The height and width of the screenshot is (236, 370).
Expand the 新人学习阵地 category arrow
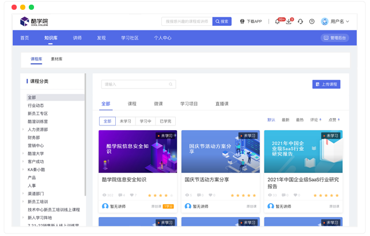[23, 218]
